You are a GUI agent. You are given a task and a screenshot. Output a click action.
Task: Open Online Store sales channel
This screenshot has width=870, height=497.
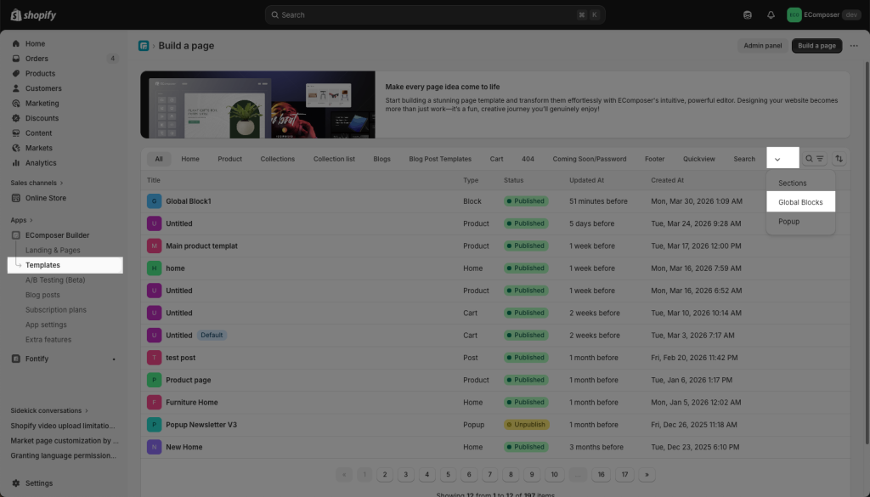45,198
